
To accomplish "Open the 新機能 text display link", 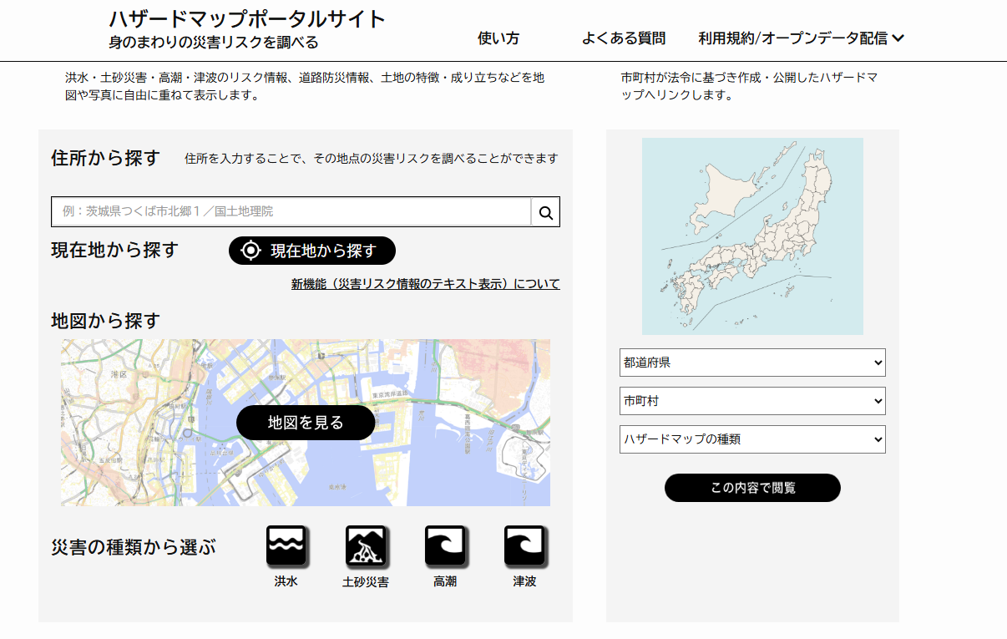I will pyautogui.click(x=425, y=284).
